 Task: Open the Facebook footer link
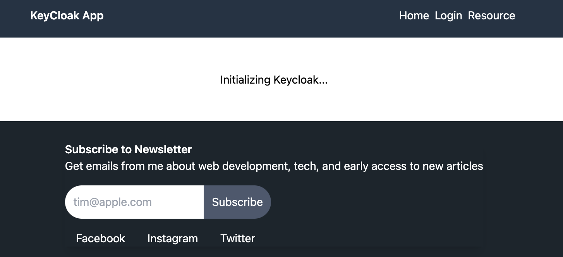click(x=101, y=238)
